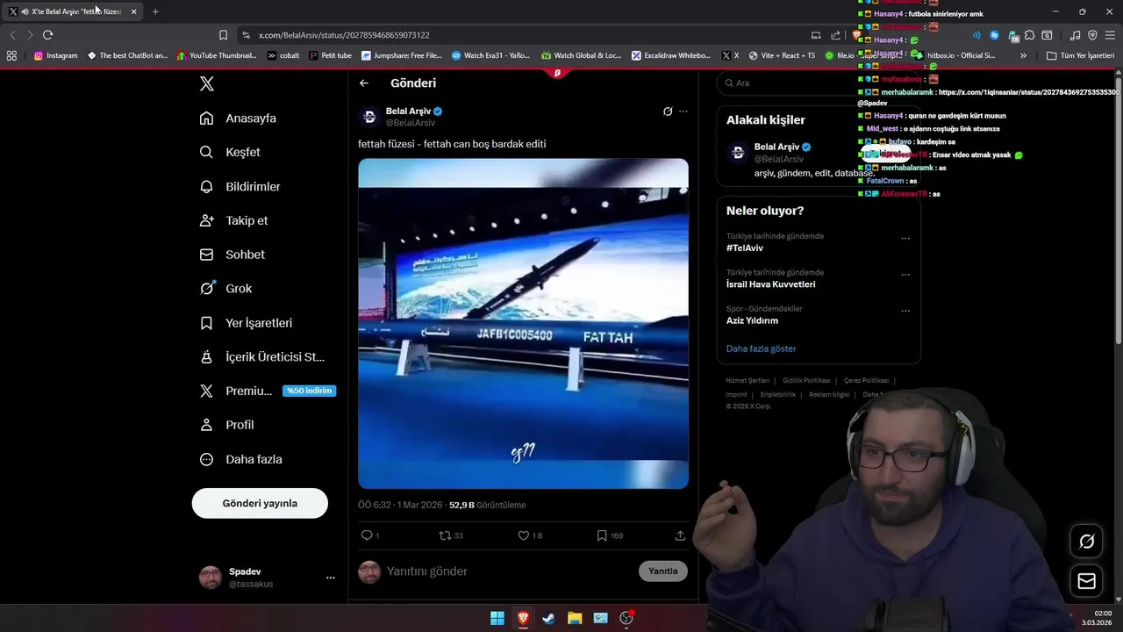
Task: Click the %50 indirim badge
Action: (310, 391)
